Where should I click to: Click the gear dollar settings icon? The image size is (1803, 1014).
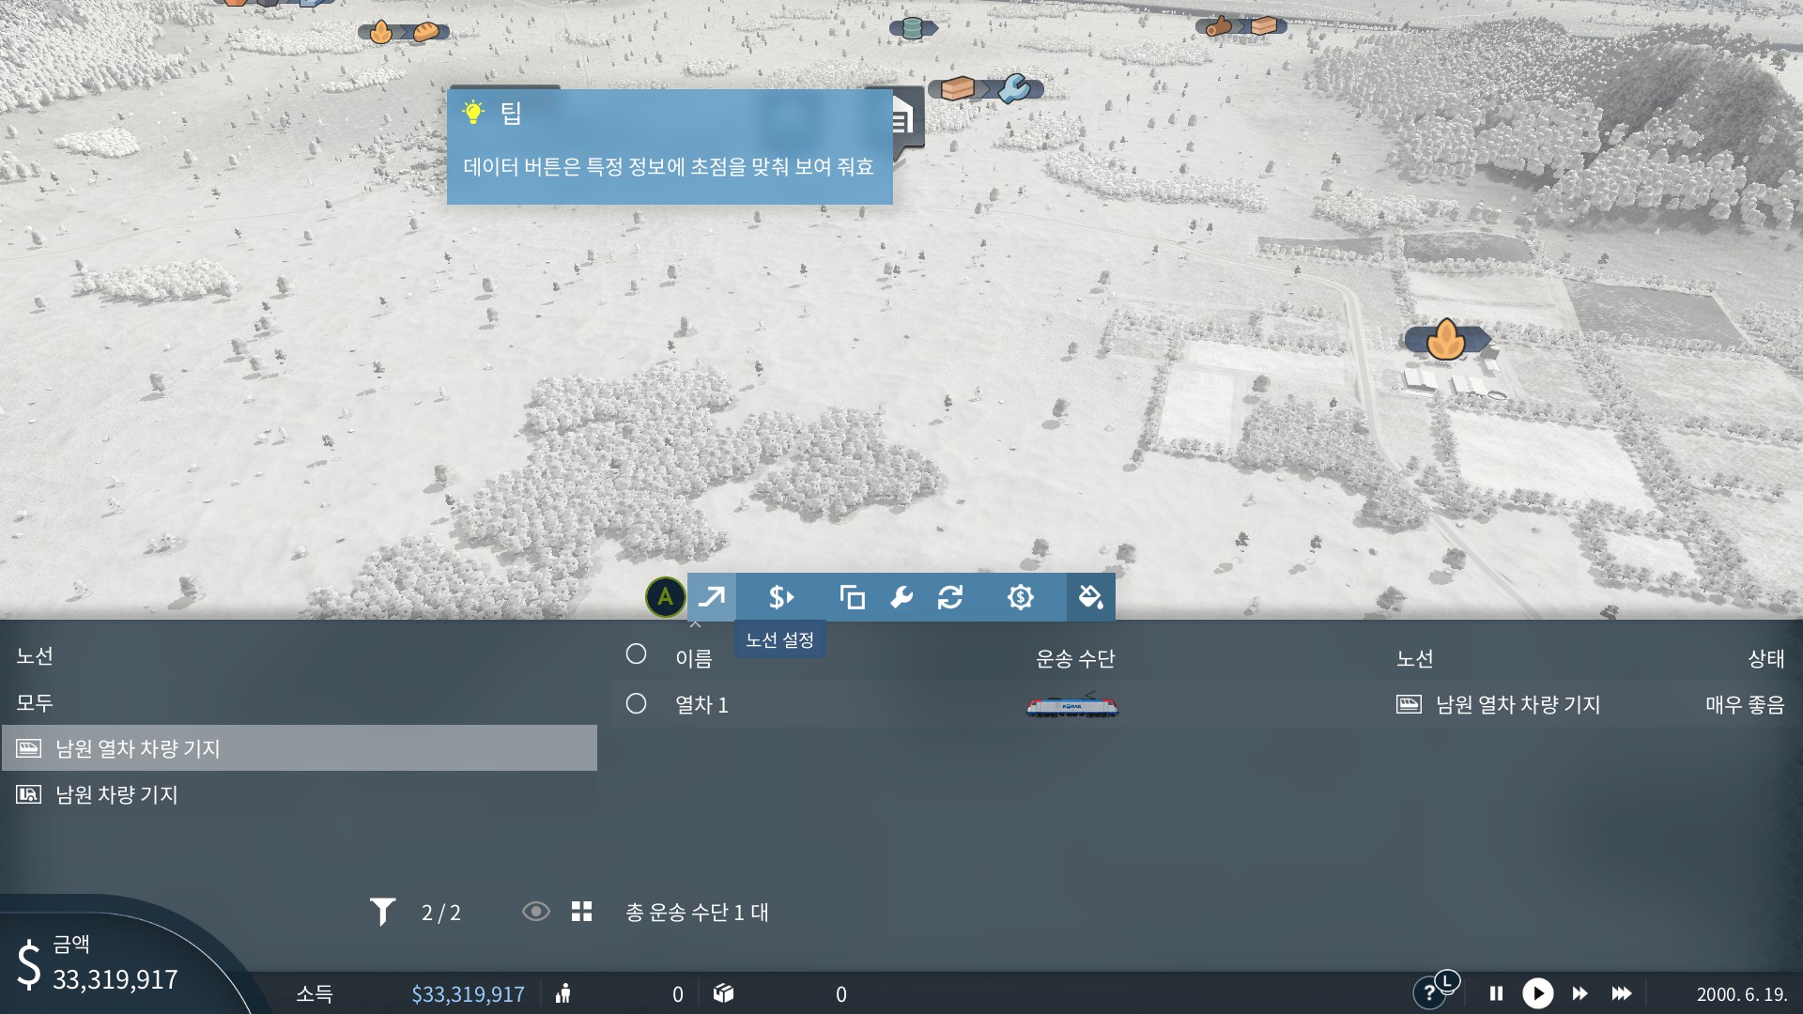(x=1020, y=597)
